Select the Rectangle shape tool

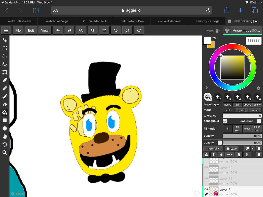point(5,120)
